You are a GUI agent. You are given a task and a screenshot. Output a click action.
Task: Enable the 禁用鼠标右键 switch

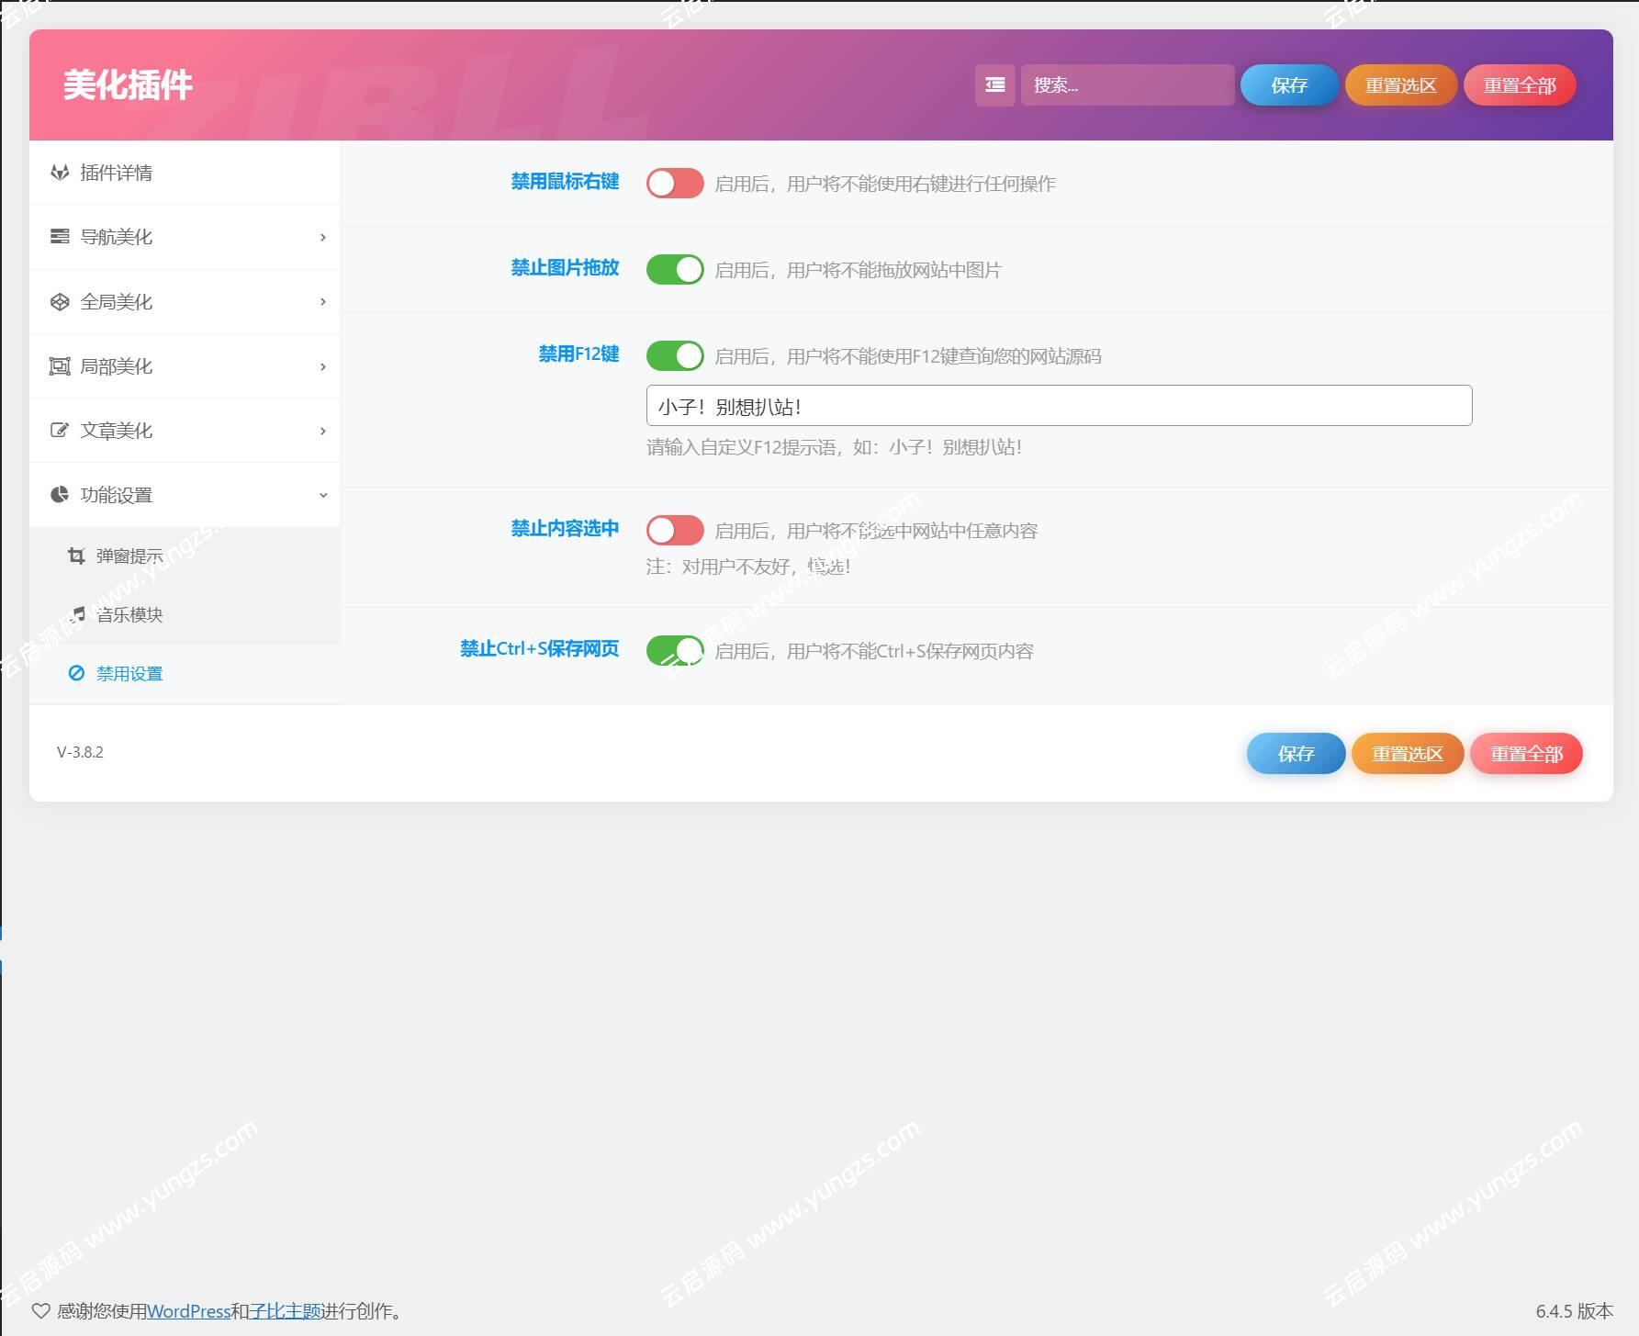pos(675,184)
